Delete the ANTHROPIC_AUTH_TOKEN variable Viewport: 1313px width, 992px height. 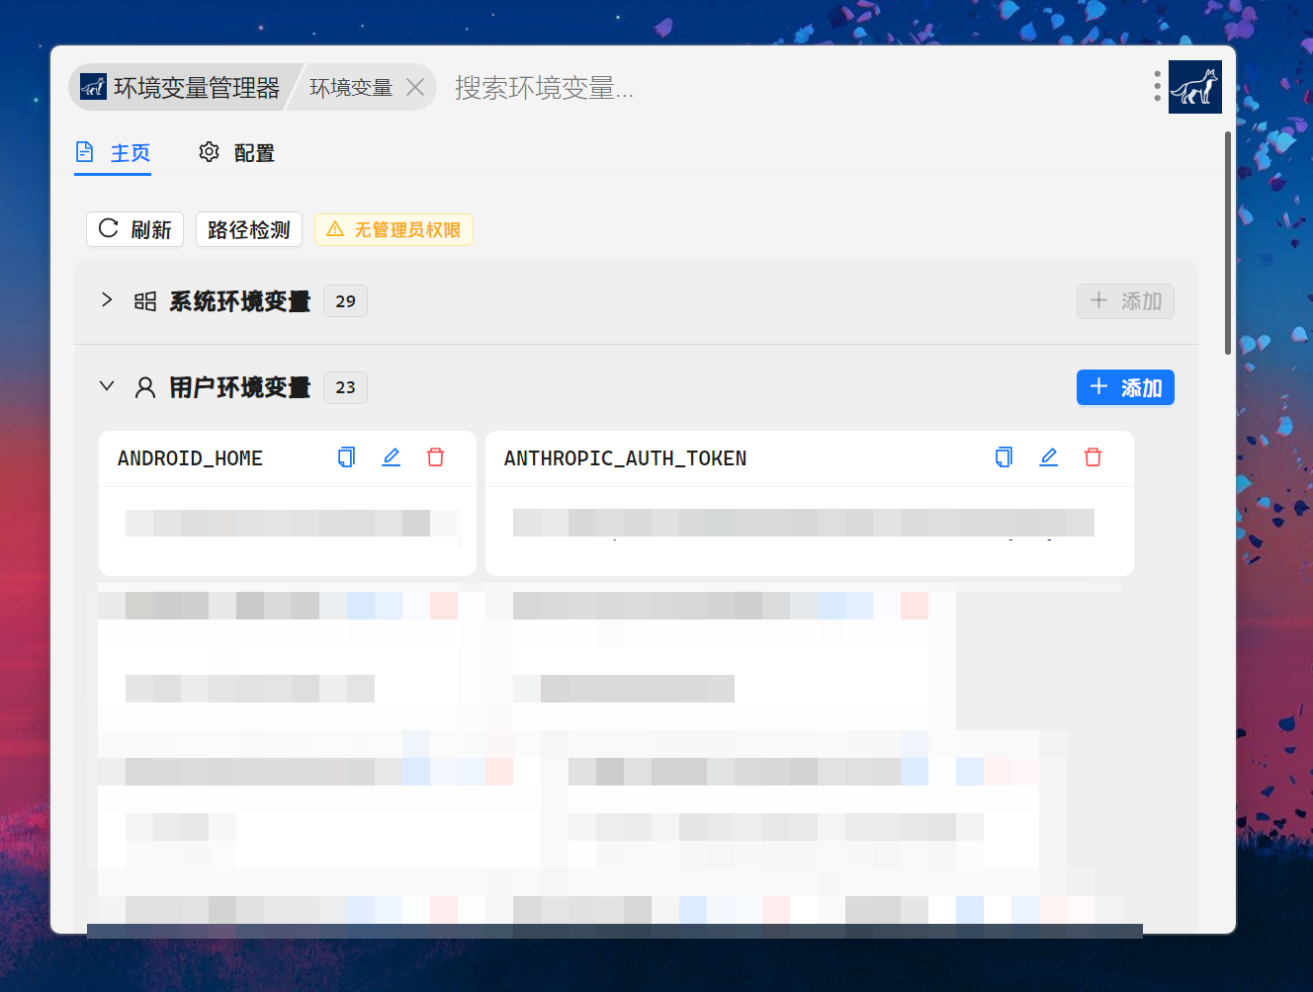tap(1093, 457)
